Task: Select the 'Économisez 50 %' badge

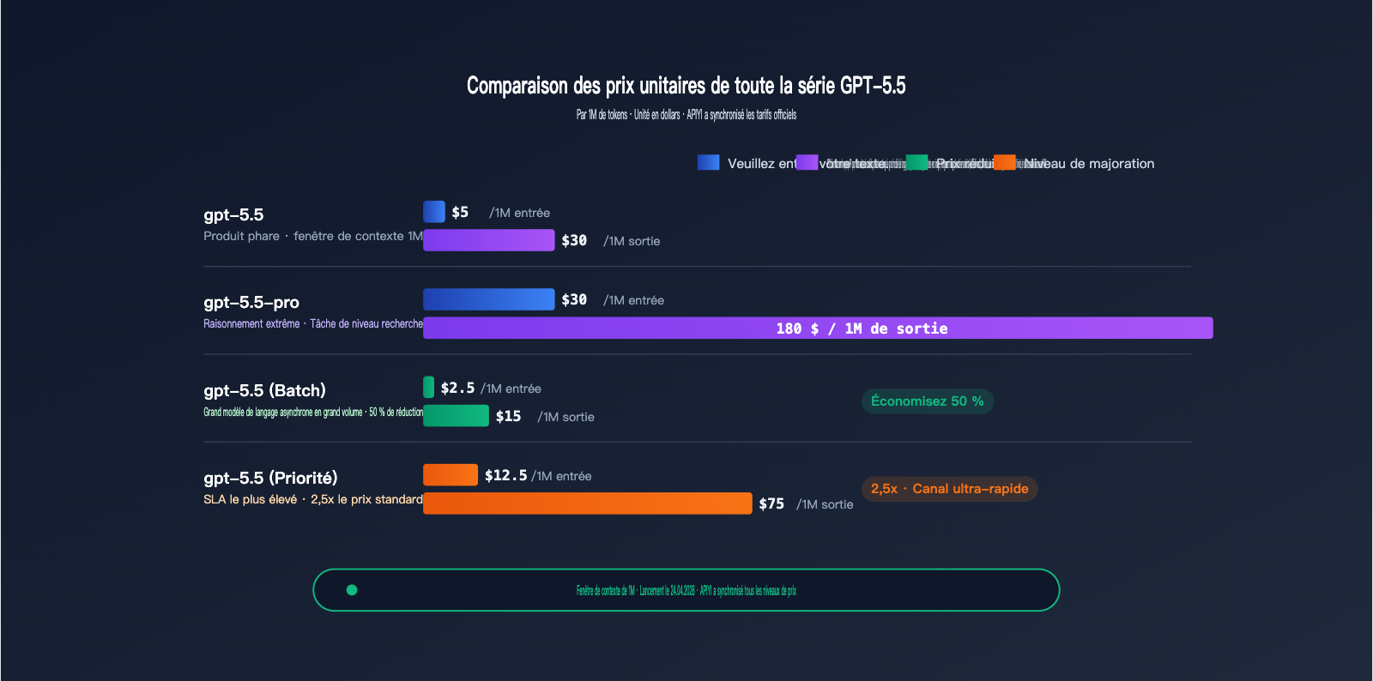Action: click(x=928, y=401)
